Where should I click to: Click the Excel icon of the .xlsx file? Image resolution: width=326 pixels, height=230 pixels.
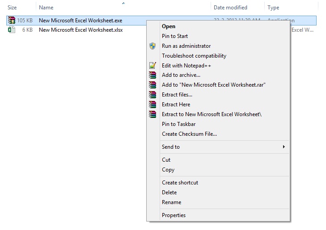(x=12, y=29)
